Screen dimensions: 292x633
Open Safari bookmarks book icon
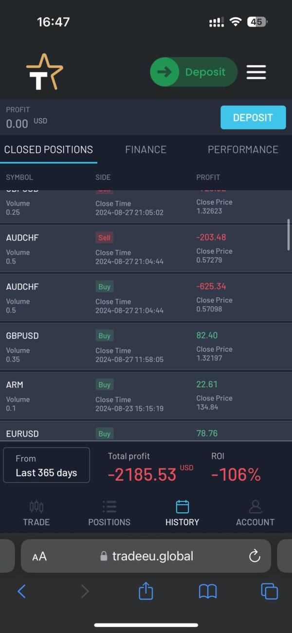208,591
